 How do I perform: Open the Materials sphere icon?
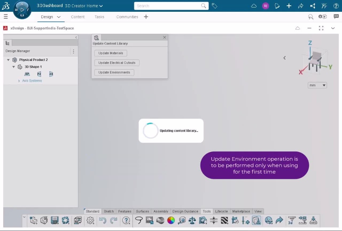tap(160, 220)
